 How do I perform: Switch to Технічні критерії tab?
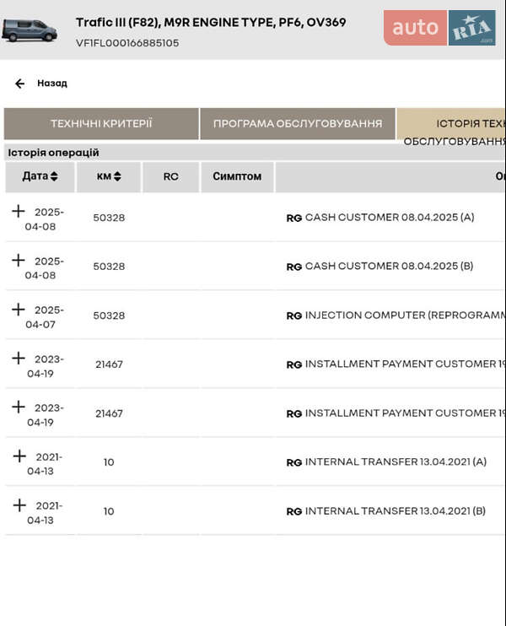tap(101, 123)
